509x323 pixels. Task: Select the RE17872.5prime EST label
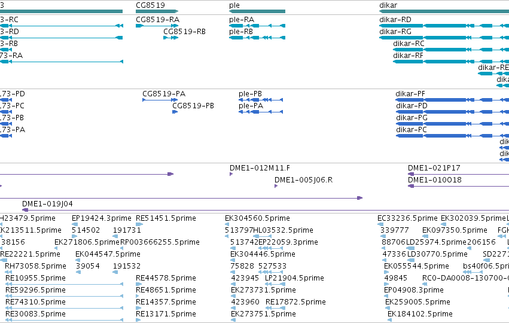295,302
